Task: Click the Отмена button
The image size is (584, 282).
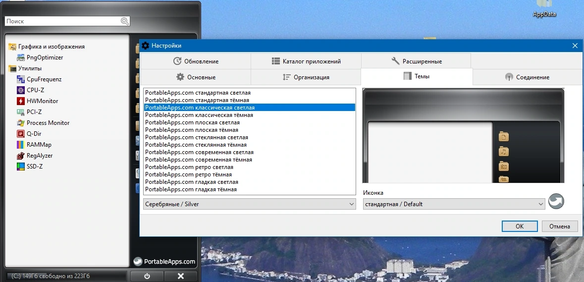Action: (x=559, y=226)
